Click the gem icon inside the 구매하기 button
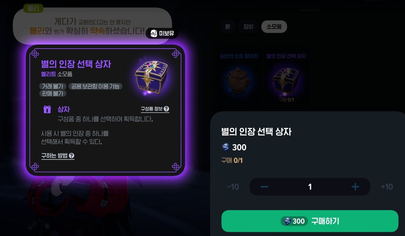The width and height of the screenshot is (405, 236). 287,221
